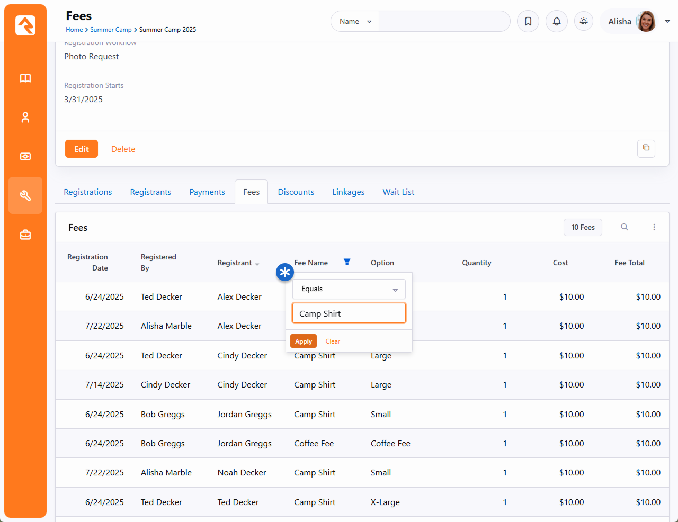Image resolution: width=678 pixels, height=522 pixels.
Task: Click the Camp Shirt filter text field
Action: (349, 313)
